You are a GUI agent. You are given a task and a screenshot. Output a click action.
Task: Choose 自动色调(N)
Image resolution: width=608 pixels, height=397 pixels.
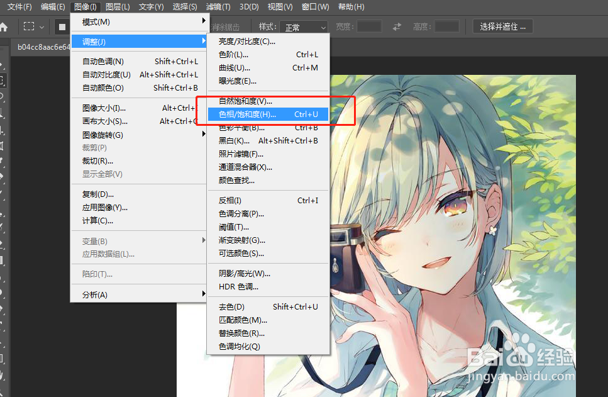coord(140,61)
